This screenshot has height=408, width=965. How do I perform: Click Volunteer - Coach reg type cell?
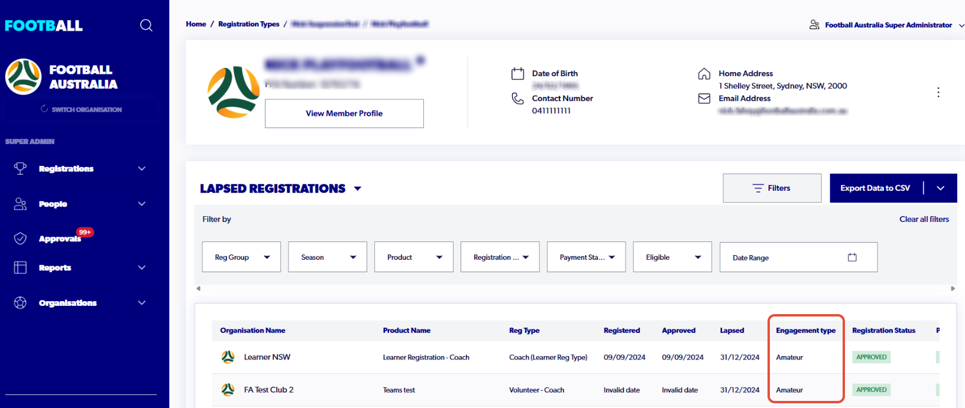click(x=537, y=390)
